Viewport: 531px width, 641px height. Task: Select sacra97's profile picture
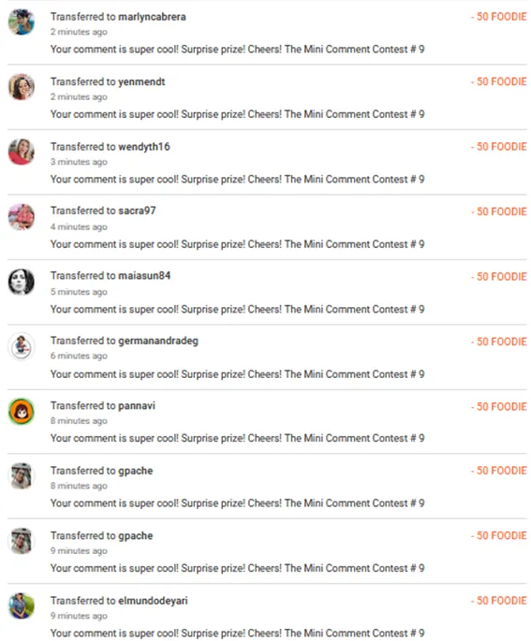pos(22,217)
